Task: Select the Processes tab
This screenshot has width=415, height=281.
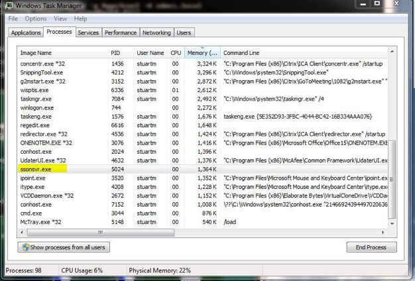Action: [x=59, y=32]
